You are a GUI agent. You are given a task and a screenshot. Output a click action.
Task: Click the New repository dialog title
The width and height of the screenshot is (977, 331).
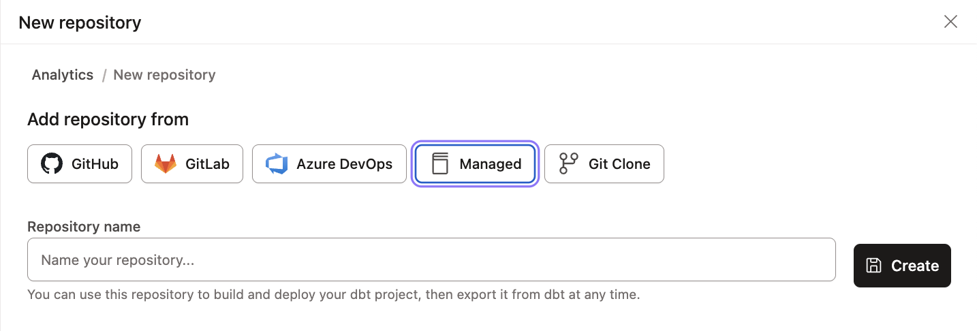click(80, 22)
